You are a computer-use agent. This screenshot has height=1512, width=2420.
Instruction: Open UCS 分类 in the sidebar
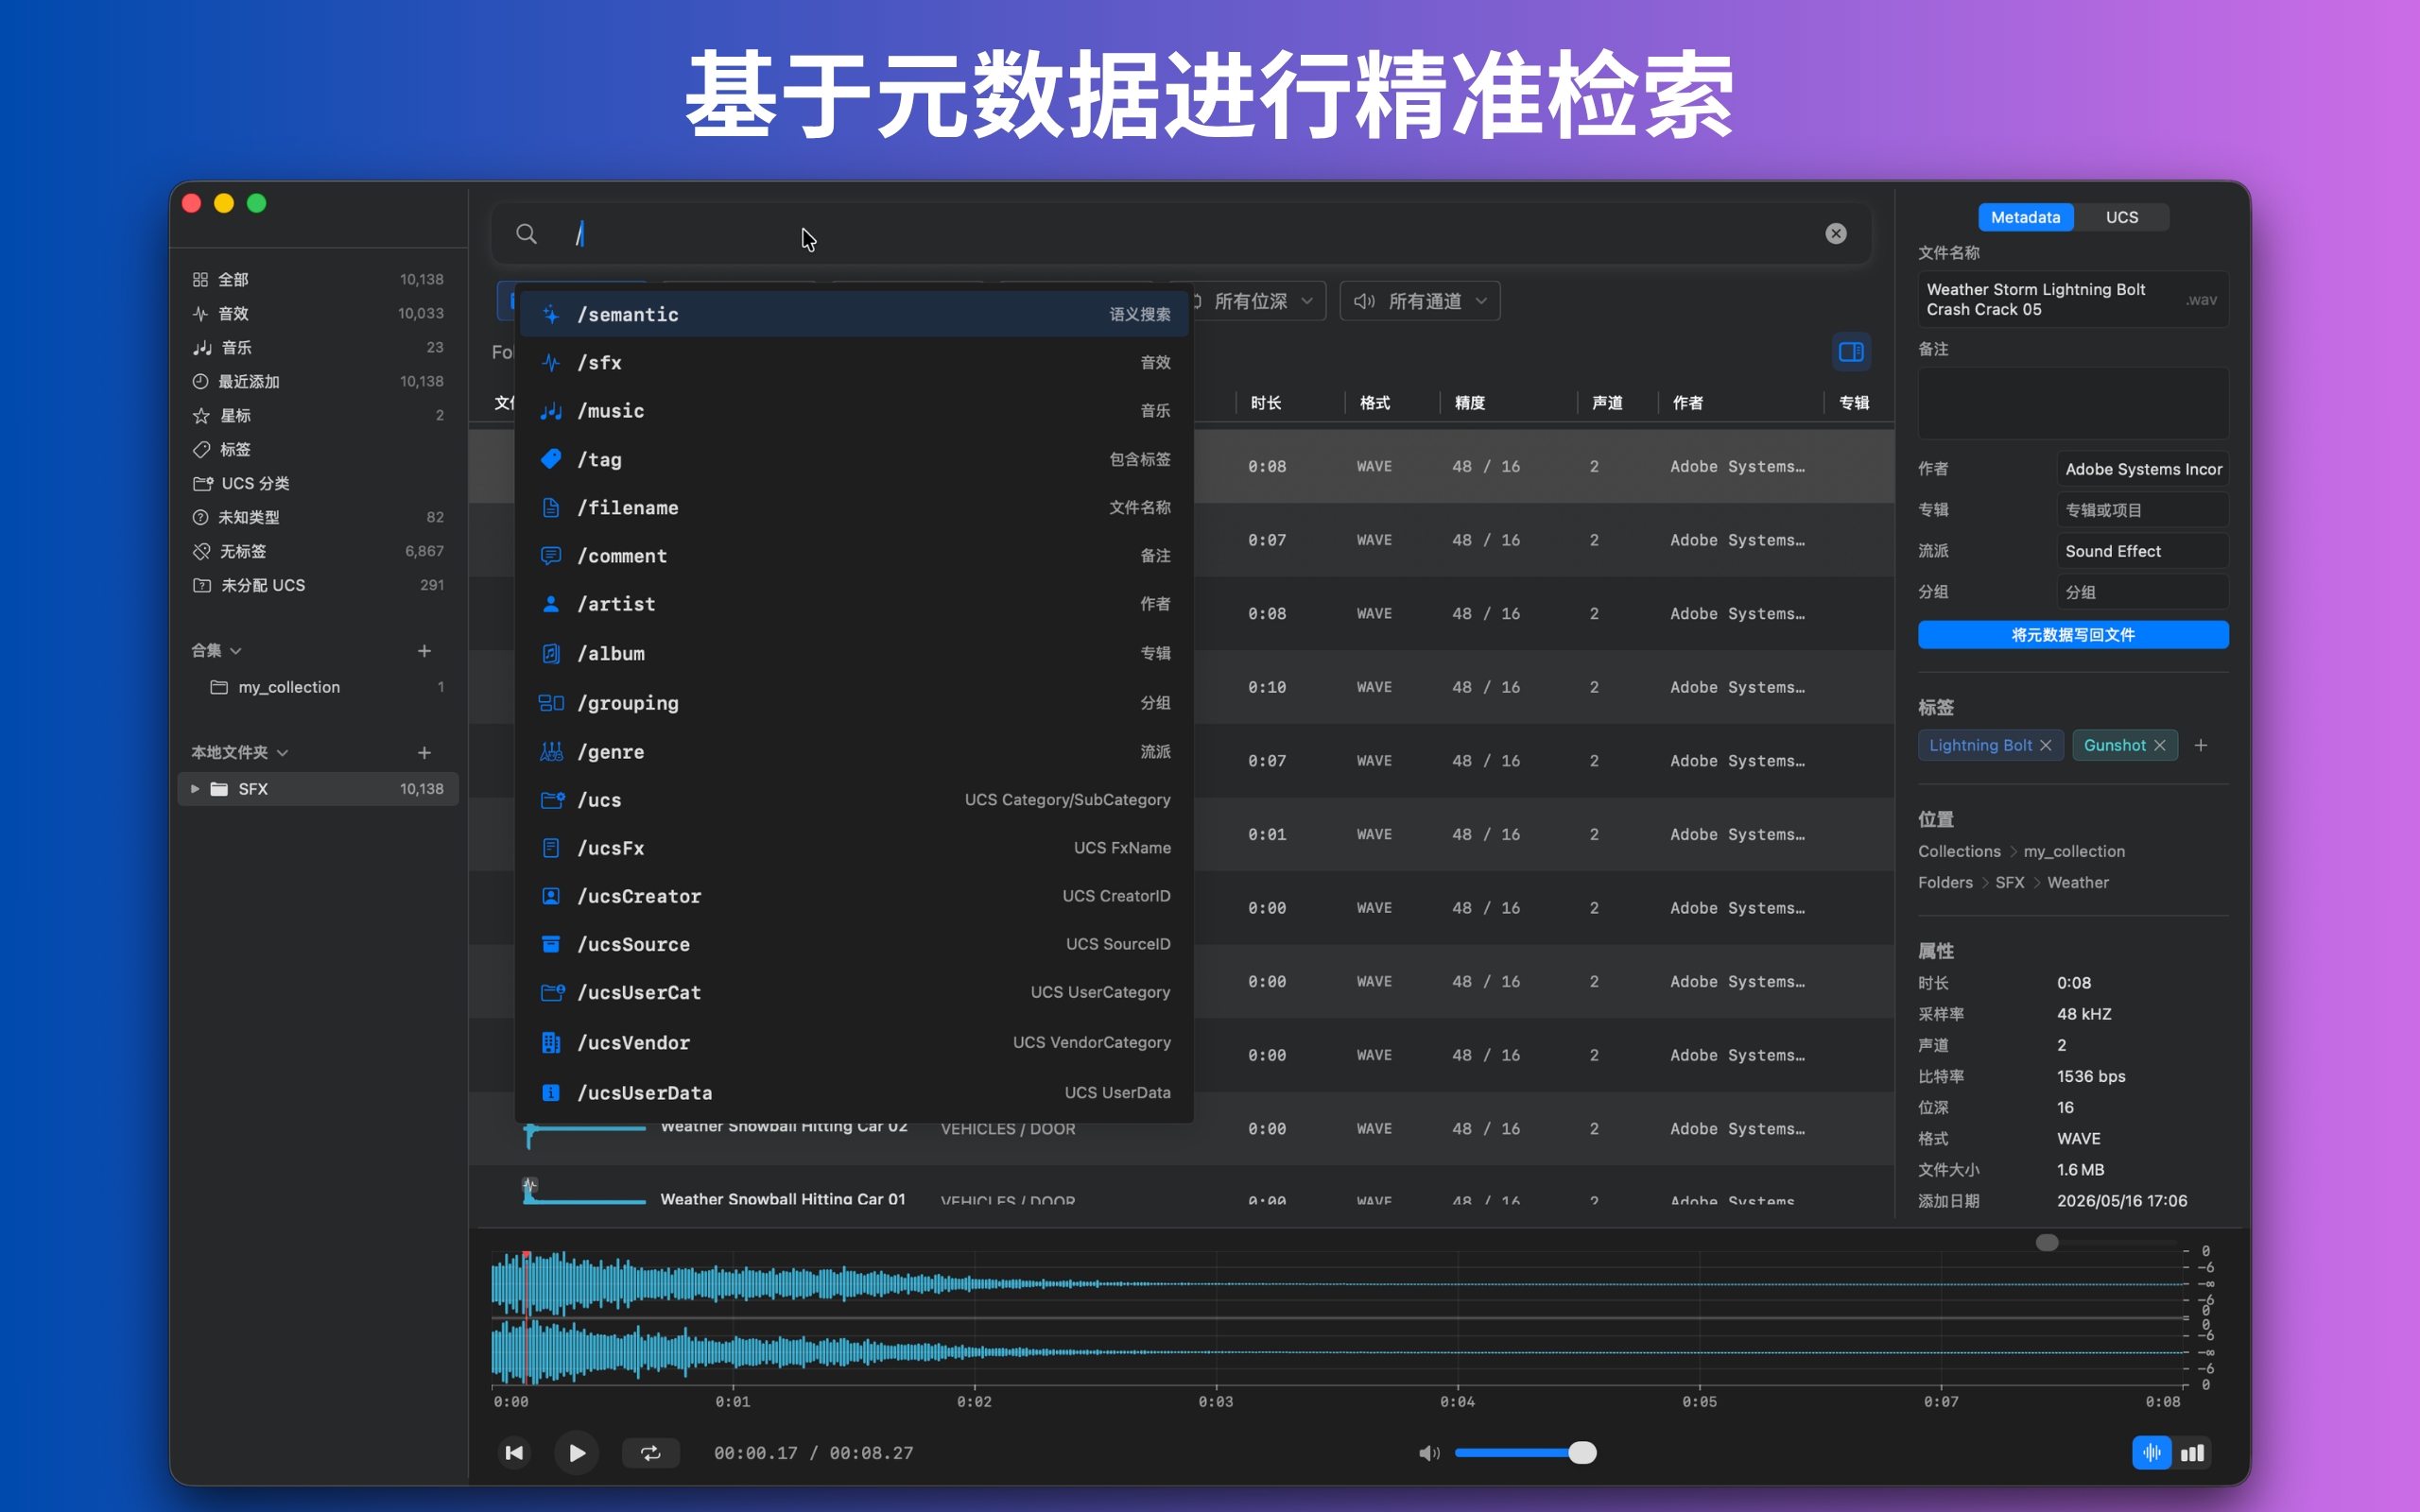(318, 483)
